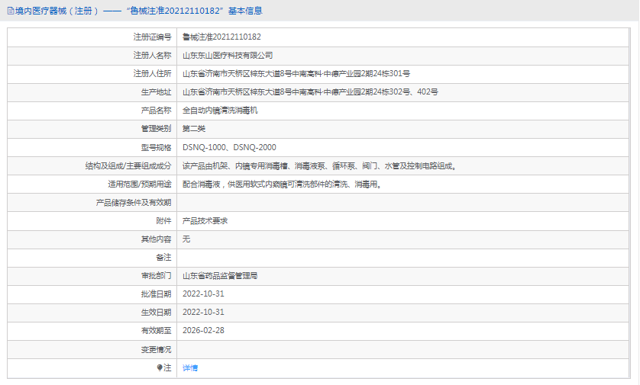Image resolution: width=640 pixels, height=385 pixels.
Task: Click production address ending in 302号、402号
Action: pos(310,92)
